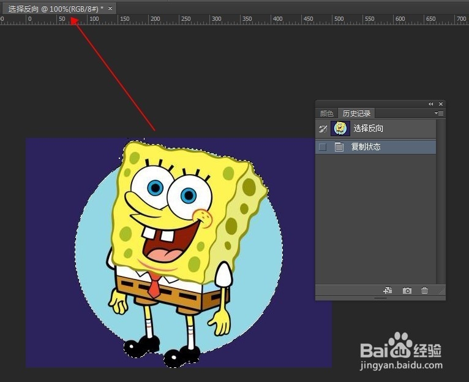Close the history panel
This screenshot has width=469, height=382.
[x=441, y=104]
